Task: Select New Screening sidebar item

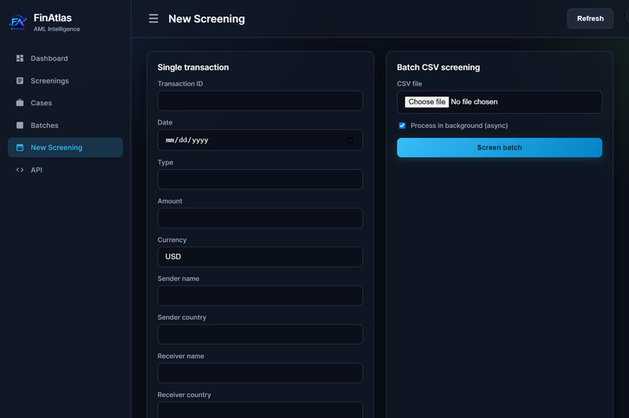Action: coord(65,147)
